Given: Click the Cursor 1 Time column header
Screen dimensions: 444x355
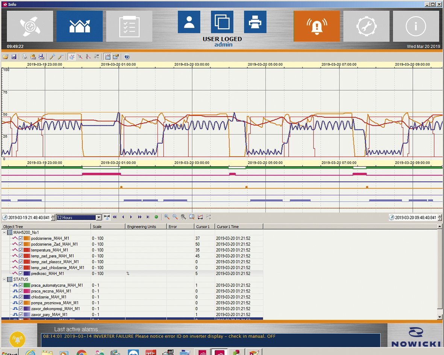Looking at the screenshot, I should (x=239, y=227).
